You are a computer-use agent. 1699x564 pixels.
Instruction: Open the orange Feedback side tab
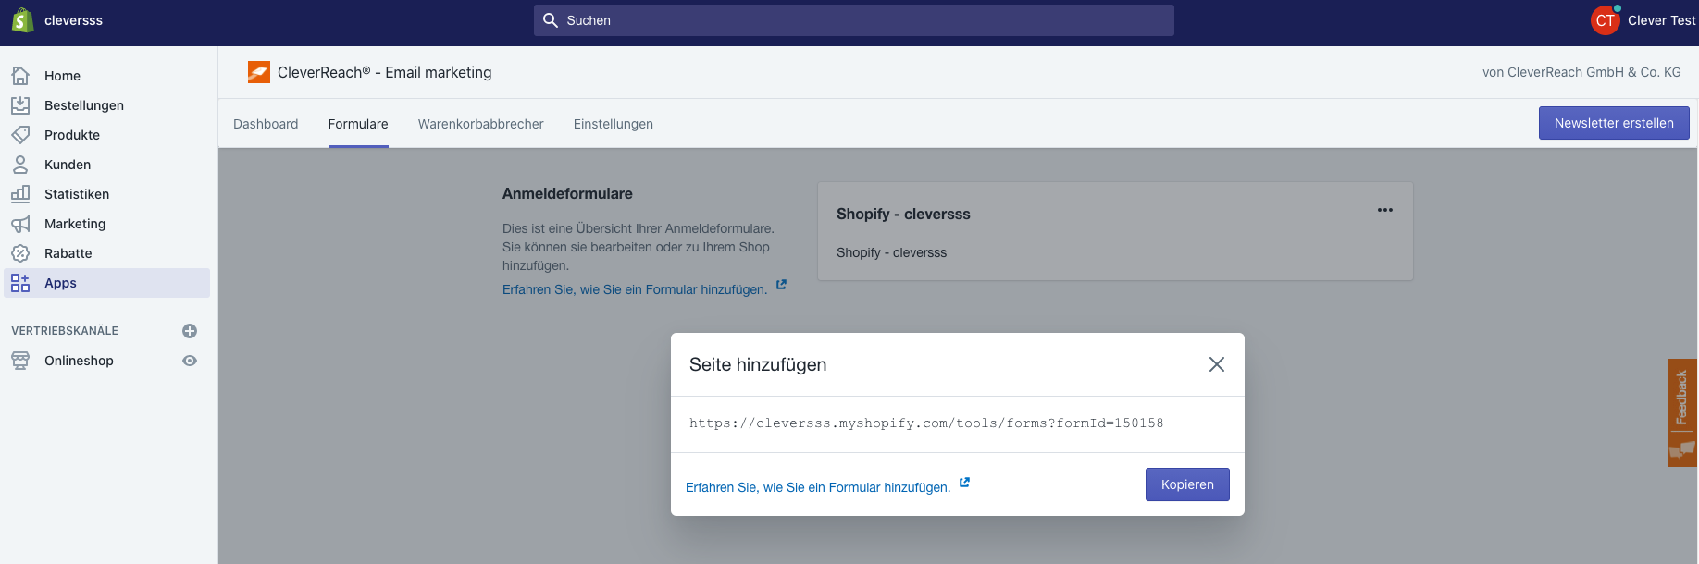[x=1682, y=412]
